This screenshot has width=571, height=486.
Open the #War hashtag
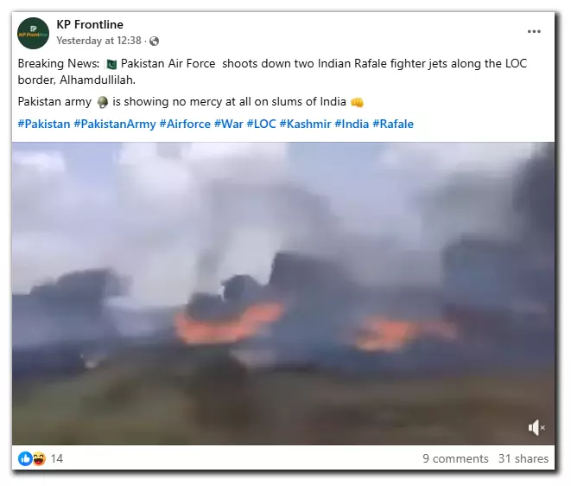[229, 124]
